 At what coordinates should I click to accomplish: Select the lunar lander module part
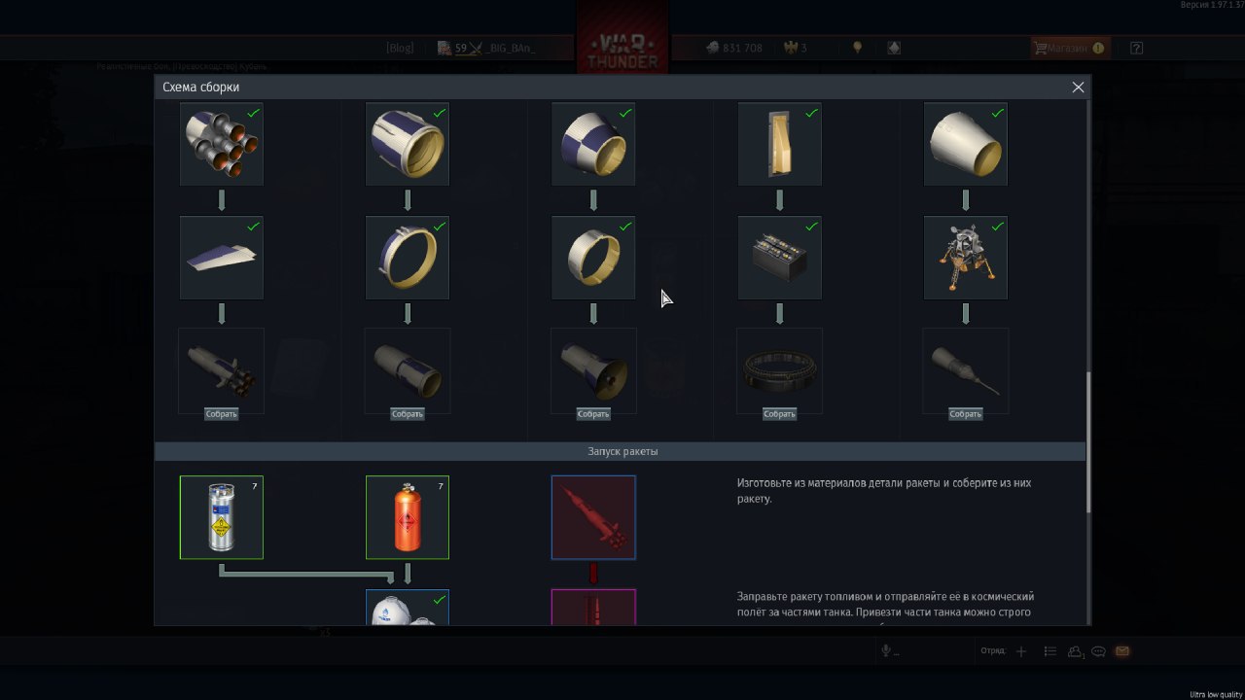[x=965, y=258]
